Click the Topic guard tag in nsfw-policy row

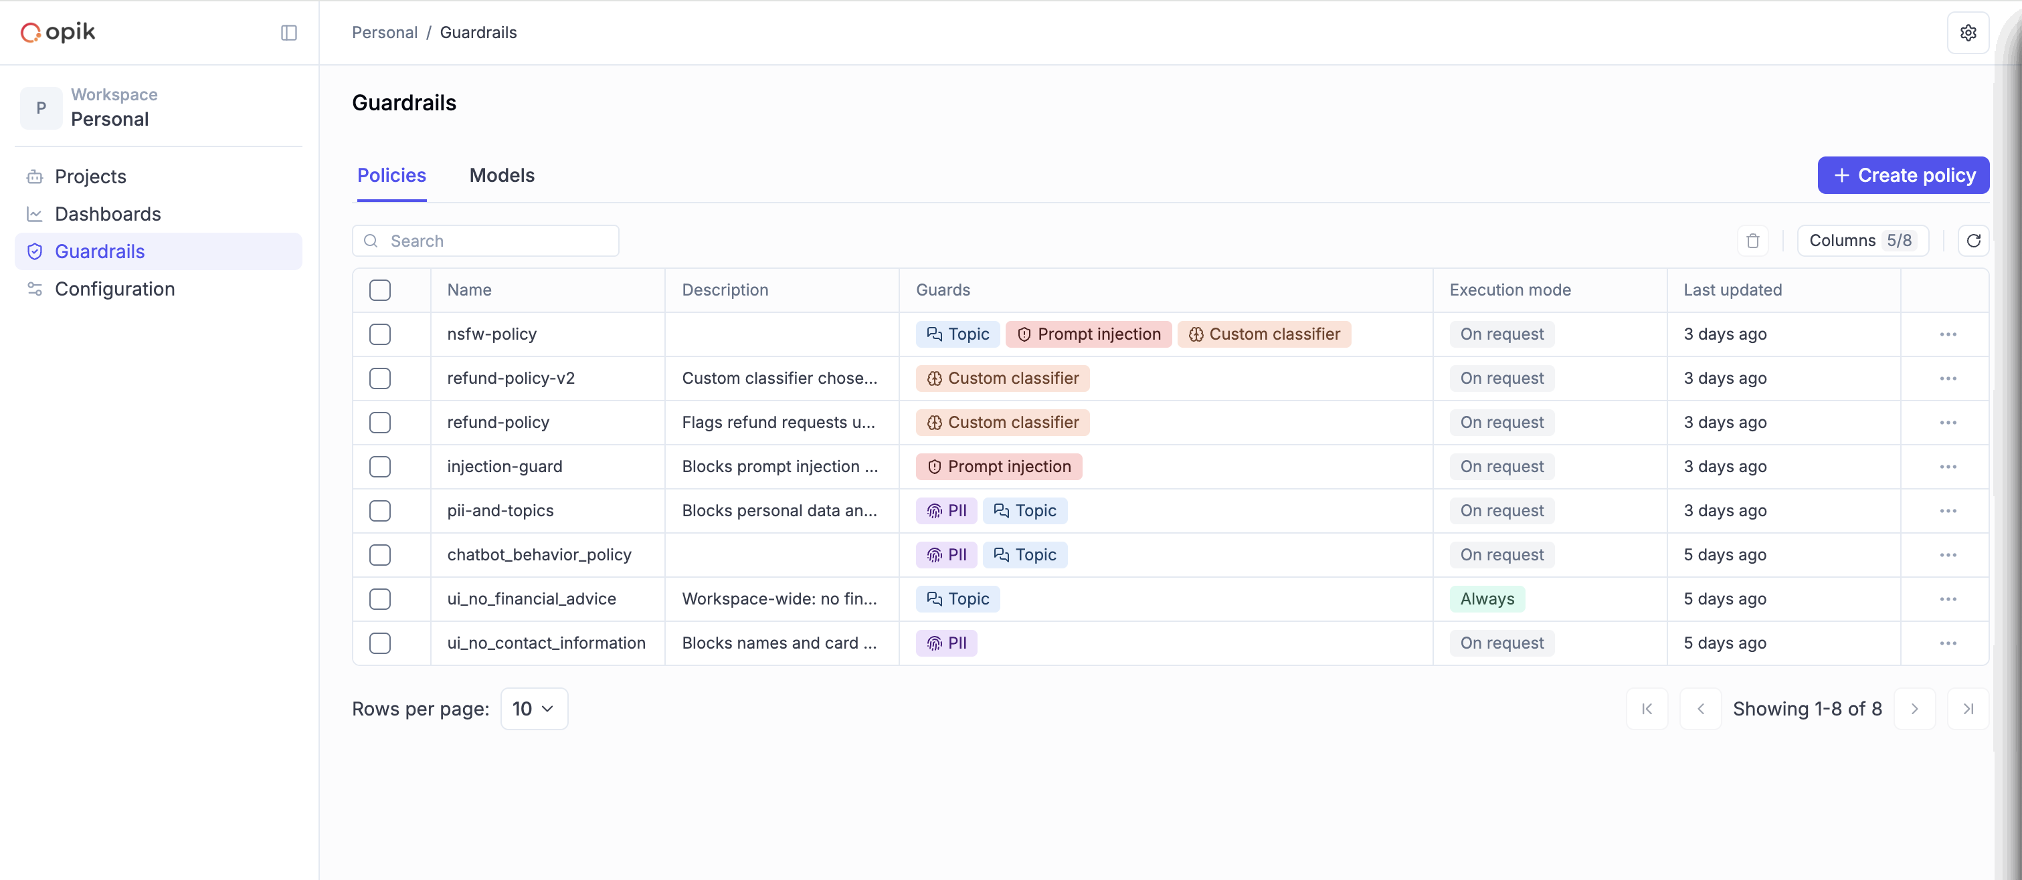[957, 334]
